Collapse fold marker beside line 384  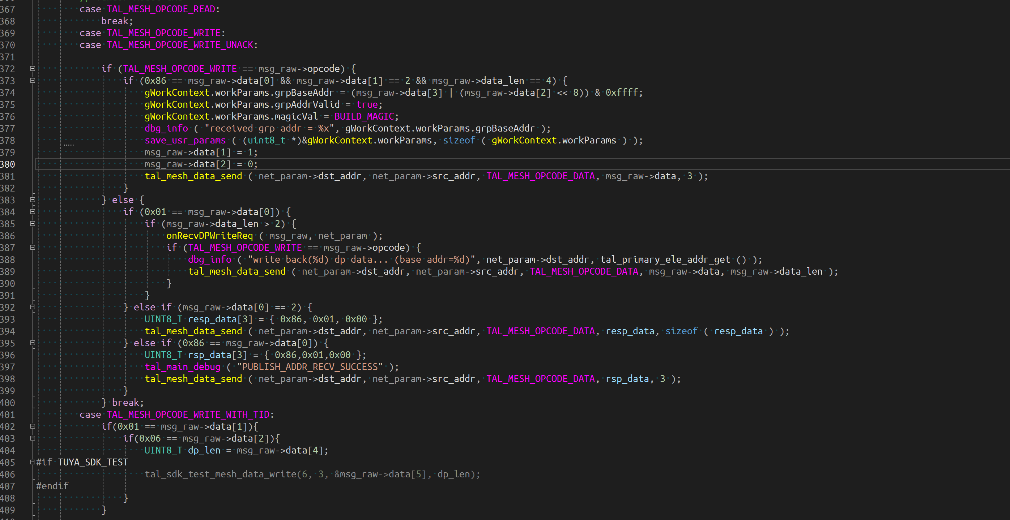[33, 212]
